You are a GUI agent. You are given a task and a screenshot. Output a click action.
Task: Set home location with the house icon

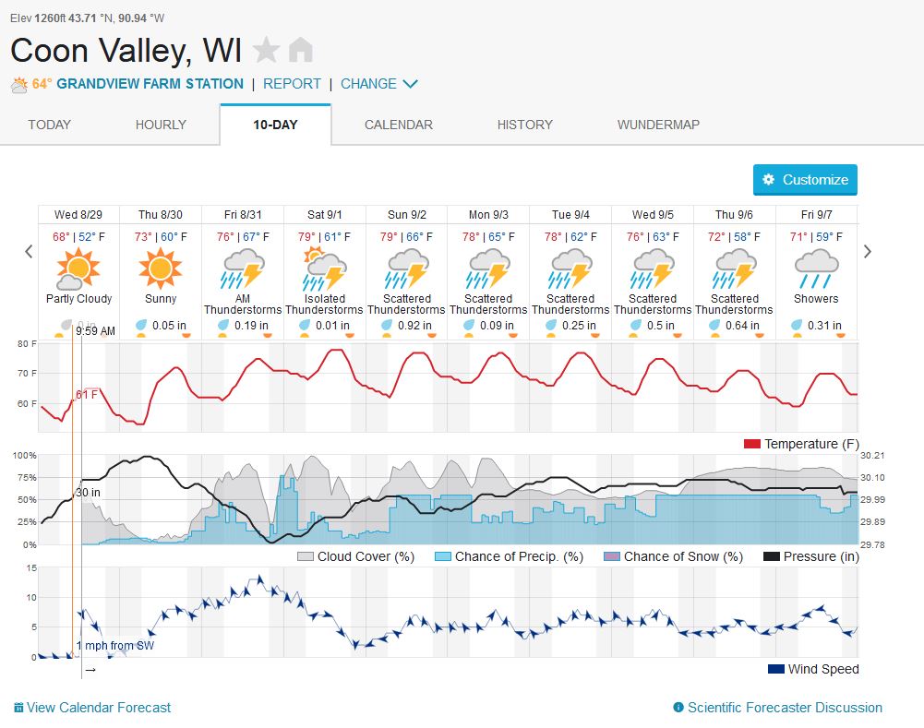point(301,50)
